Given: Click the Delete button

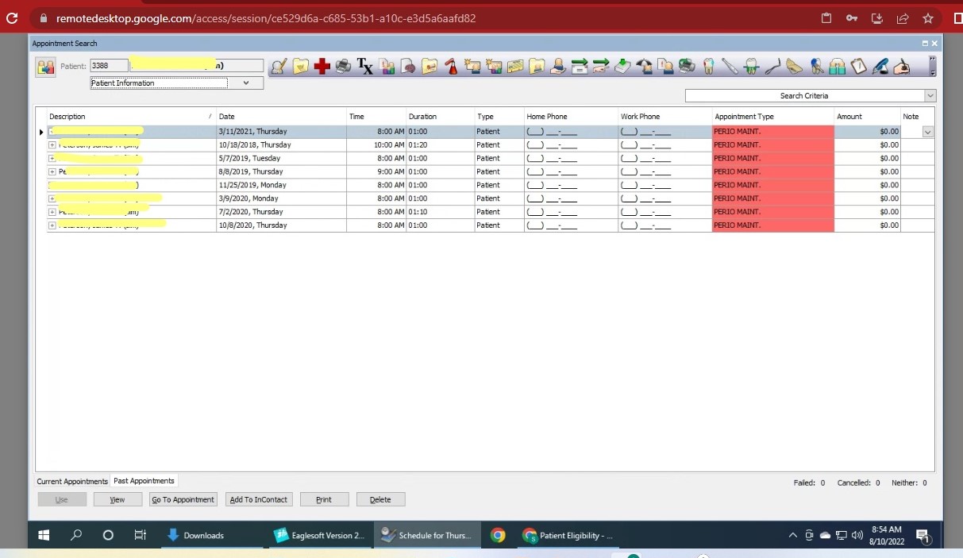Looking at the screenshot, I should click(380, 499).
